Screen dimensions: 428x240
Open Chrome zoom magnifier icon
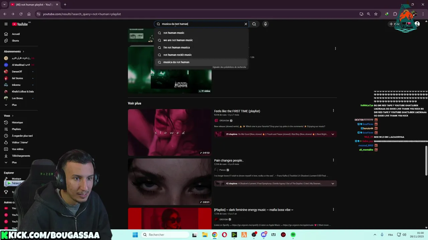pos(368,14)
